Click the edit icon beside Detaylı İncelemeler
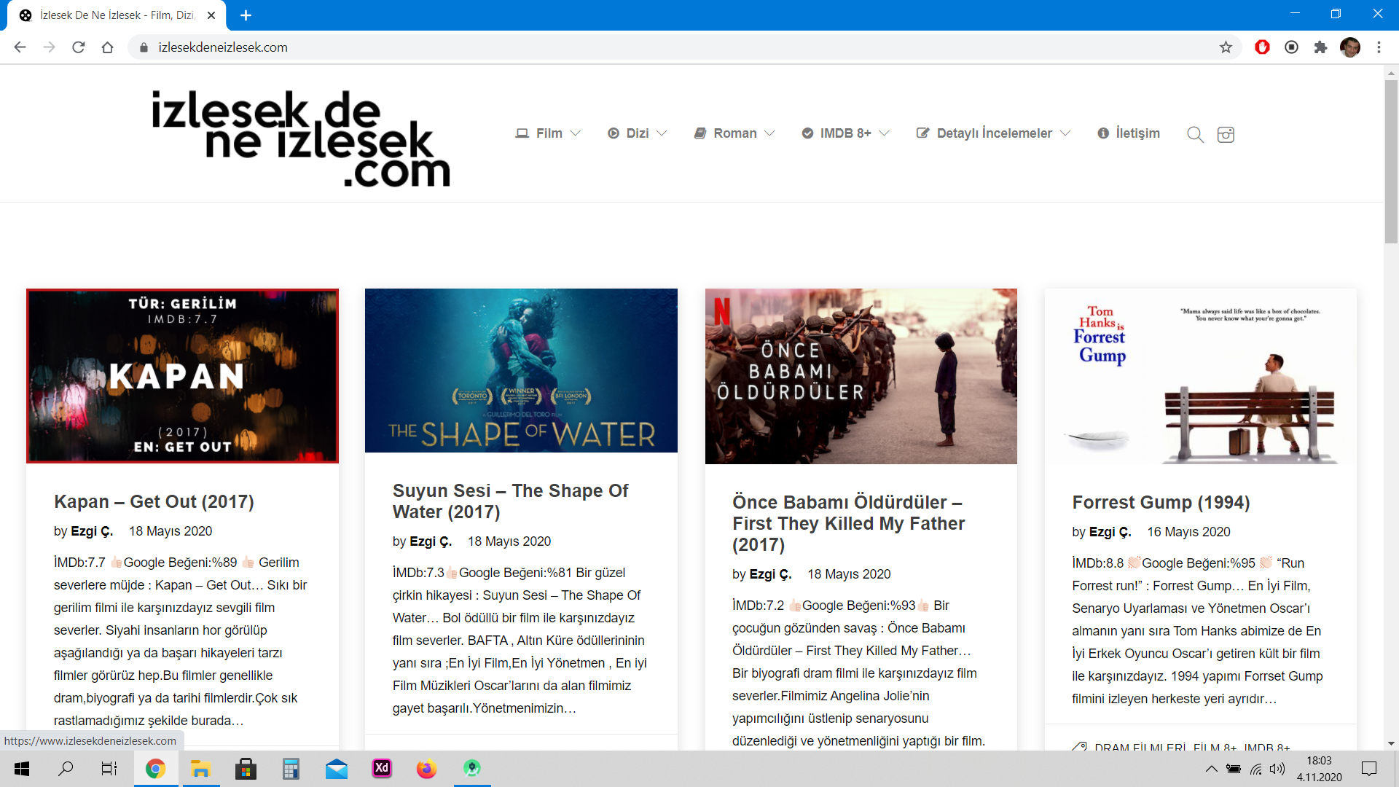 click(922, 133)
